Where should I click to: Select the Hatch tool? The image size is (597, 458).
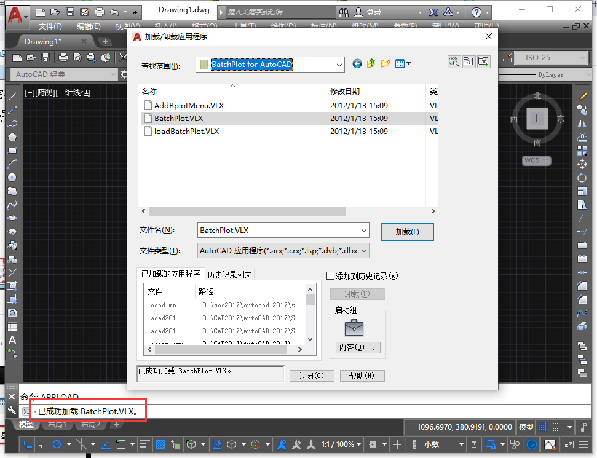tap(12, 286)
